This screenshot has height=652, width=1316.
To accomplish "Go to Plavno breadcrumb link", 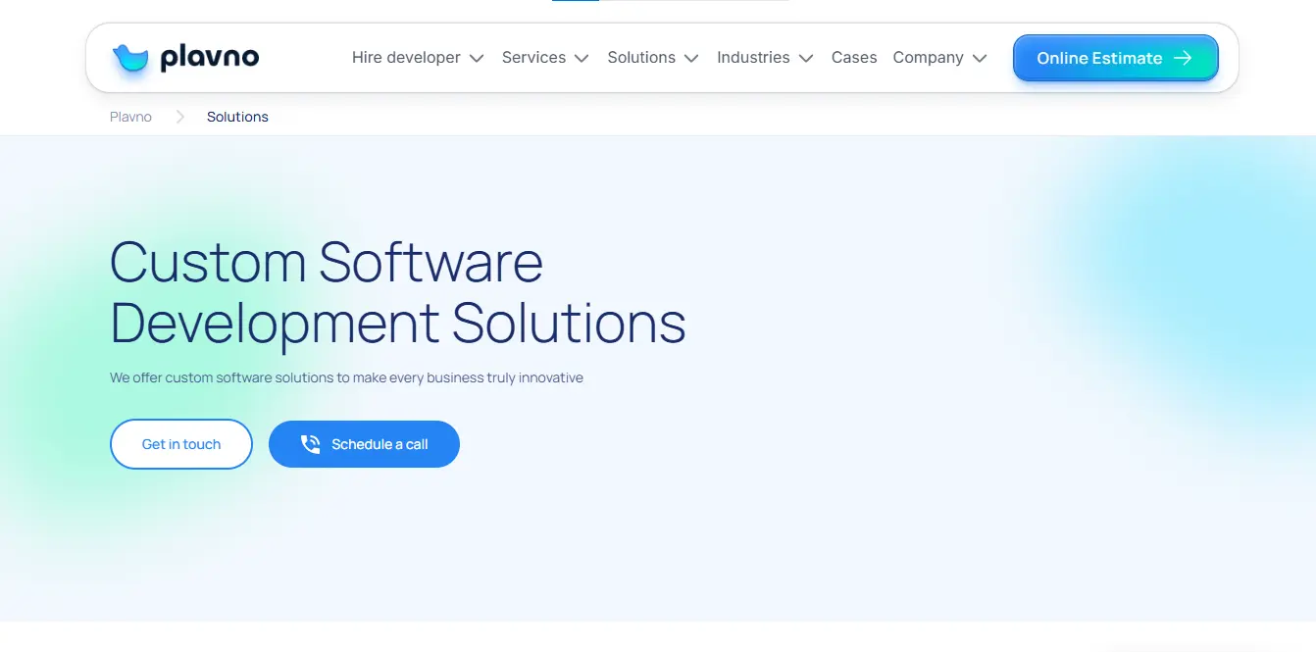I will pos(130,117).
